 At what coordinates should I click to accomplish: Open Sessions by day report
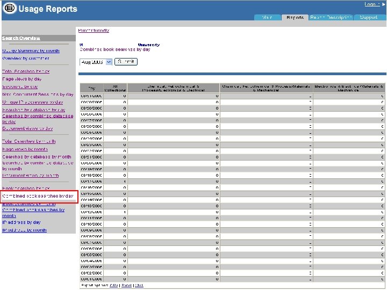(x=20, y=86)
